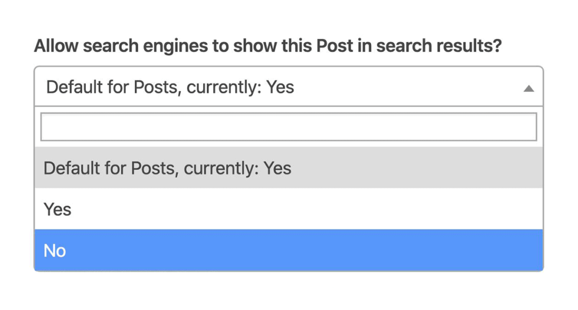Image resolution: width=578 pixels, height=310 pixels.
Task: Click the dropdown collapse arrow icon
Action: click(x=528, y=88)
